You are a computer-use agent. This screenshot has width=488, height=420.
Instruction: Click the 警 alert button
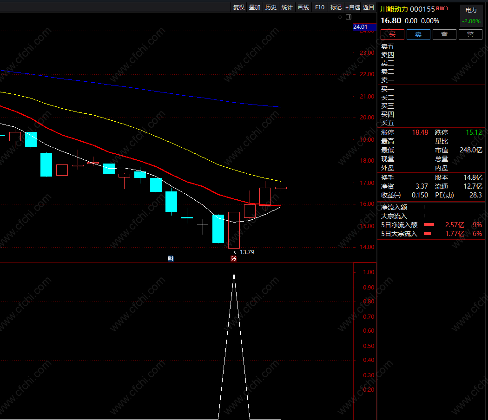click(x=470, y=34)
